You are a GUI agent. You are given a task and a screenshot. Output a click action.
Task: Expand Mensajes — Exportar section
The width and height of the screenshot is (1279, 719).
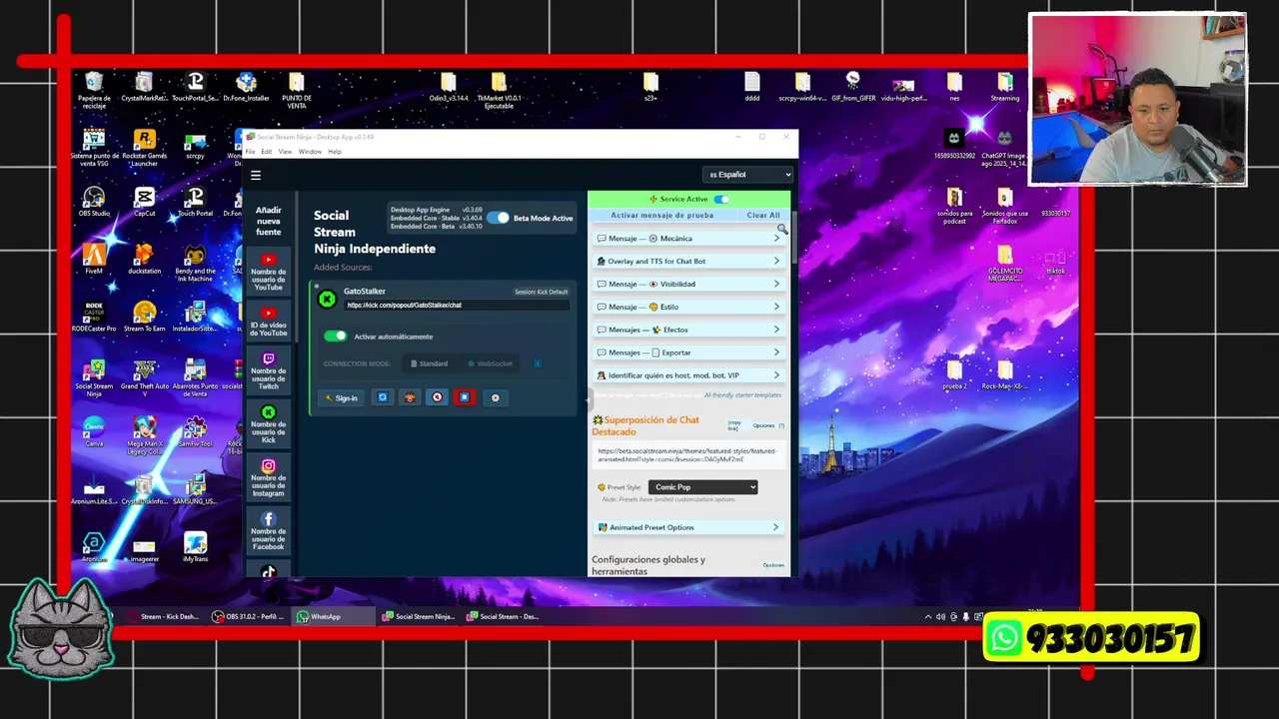click(x=688, y=353)
